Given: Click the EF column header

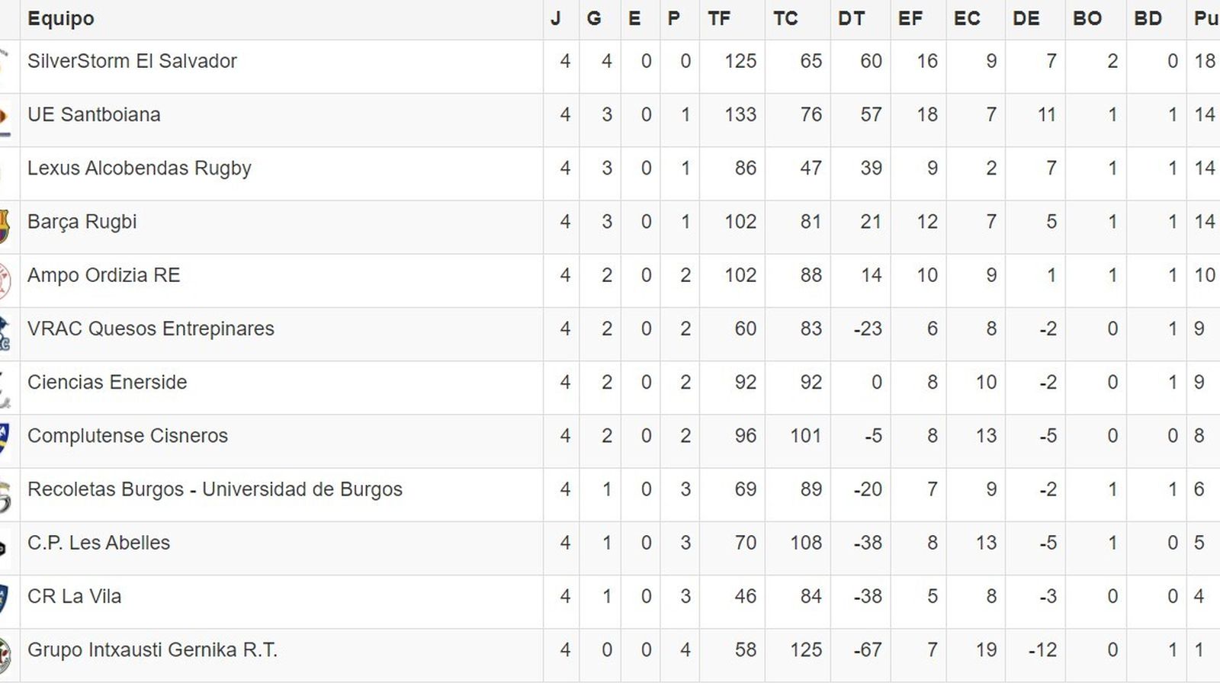Looking at the screenshot, I should (x=910, y=19).
